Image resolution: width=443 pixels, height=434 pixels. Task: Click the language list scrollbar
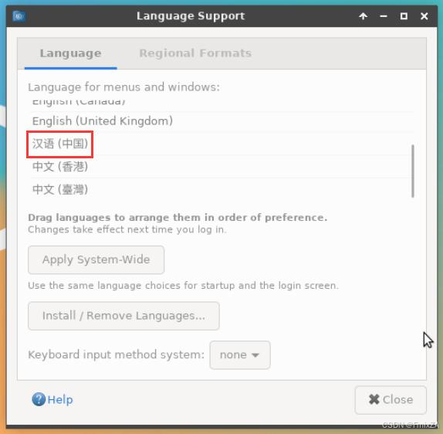[x=413, y=171]
